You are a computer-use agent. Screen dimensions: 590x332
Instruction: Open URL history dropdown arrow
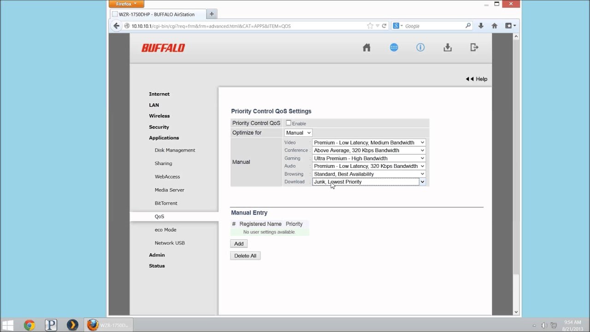378,26
